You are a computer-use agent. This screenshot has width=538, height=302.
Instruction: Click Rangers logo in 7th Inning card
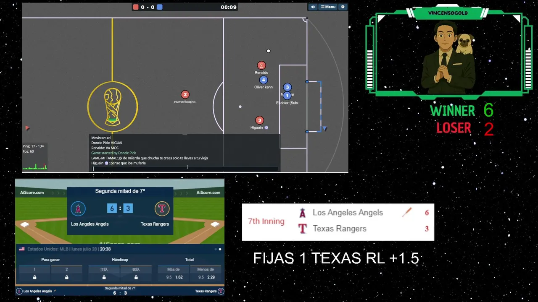tap(302, 229)
